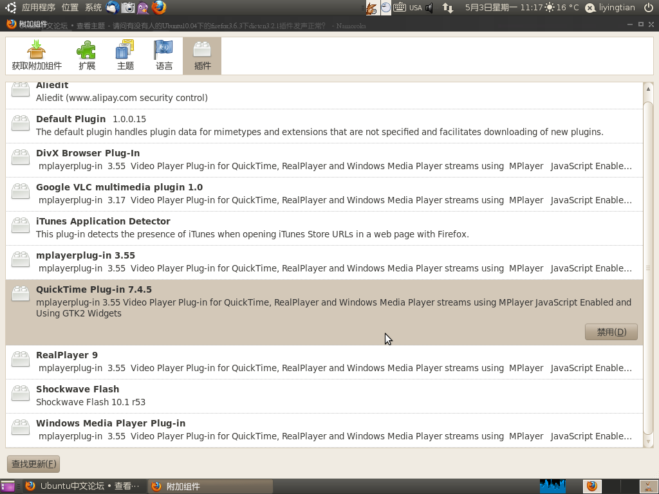Image resolution: width=659 pixels, height=494 pixels.
Task: Select the DivX Browser Plug-In name
Action: coord(88,153)
